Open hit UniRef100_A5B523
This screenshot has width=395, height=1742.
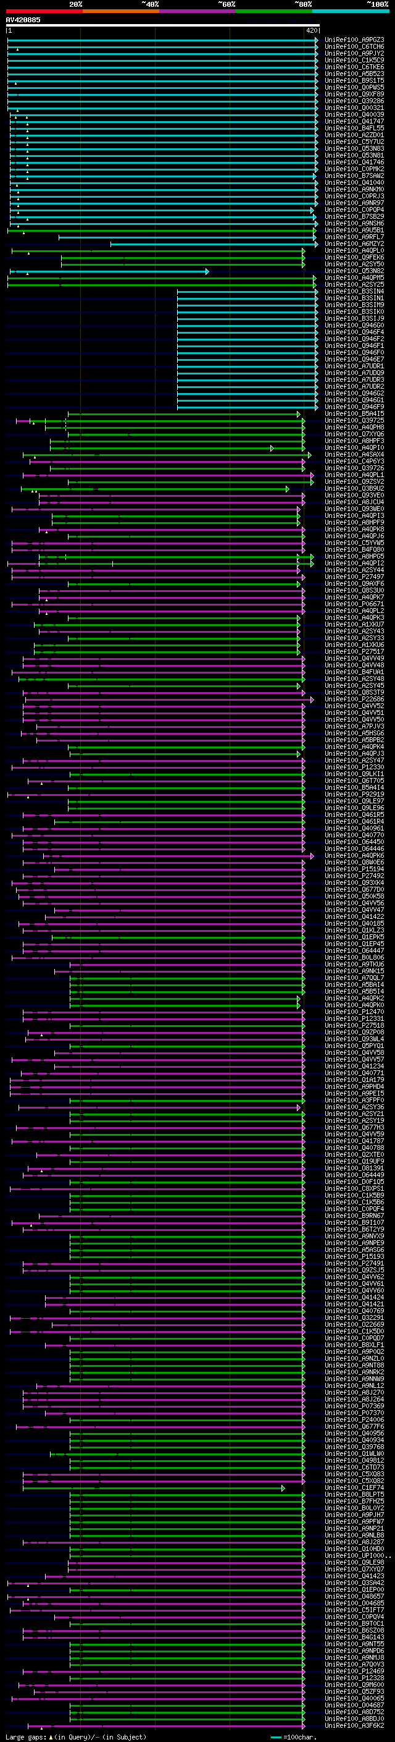tap(354, 74)
